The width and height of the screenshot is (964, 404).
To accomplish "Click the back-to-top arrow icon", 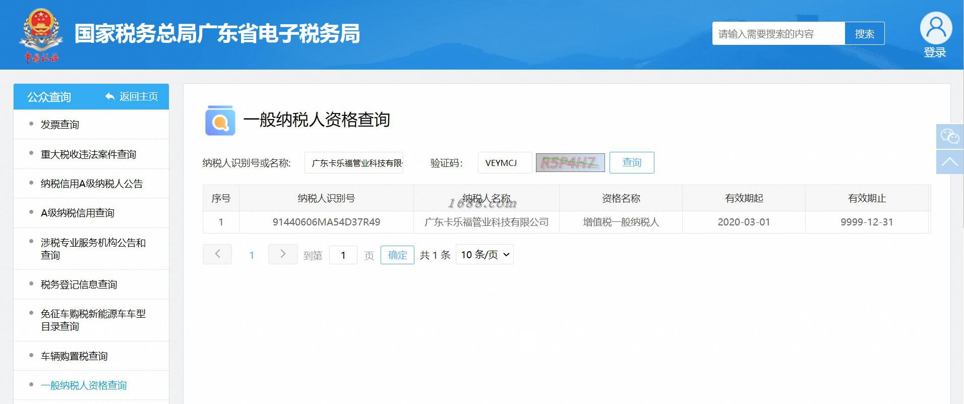I will click(950, 161).
